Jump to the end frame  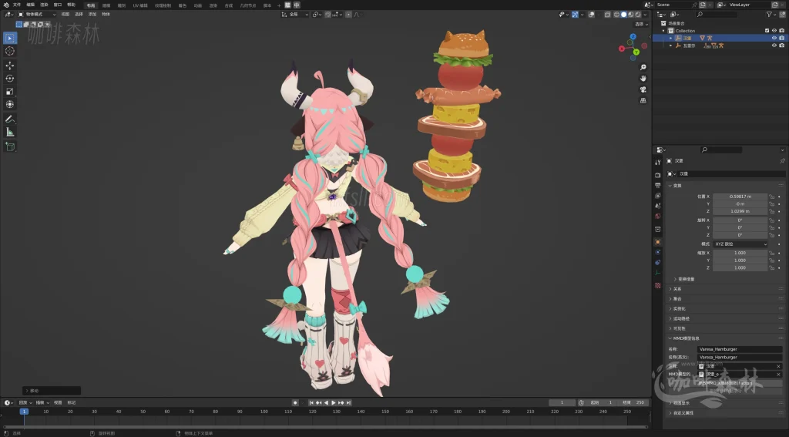point(349,403)
